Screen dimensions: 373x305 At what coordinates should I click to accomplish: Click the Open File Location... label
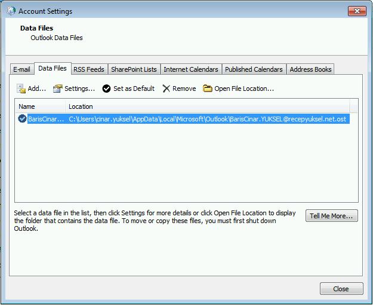pos(244,89)
